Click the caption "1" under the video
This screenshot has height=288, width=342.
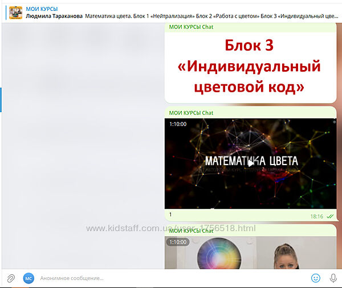[x=170, y=215]
